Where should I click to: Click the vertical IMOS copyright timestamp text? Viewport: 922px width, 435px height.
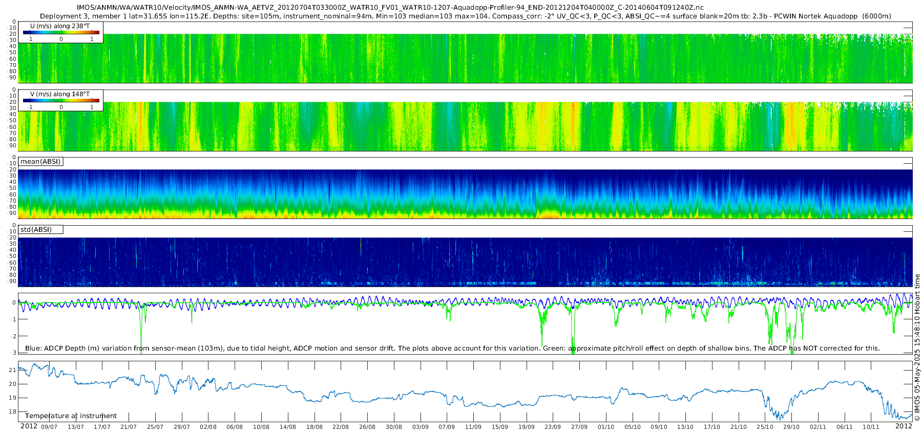pos(917,348)
